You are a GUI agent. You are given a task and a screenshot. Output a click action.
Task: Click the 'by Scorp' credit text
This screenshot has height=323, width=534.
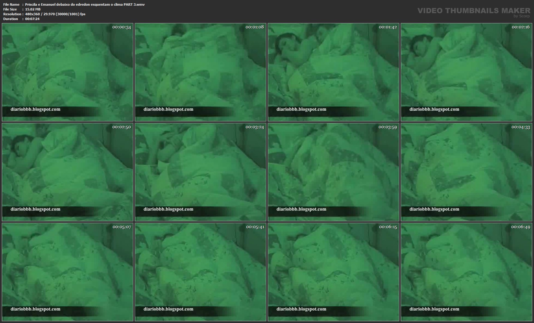(x=521, y=16)
